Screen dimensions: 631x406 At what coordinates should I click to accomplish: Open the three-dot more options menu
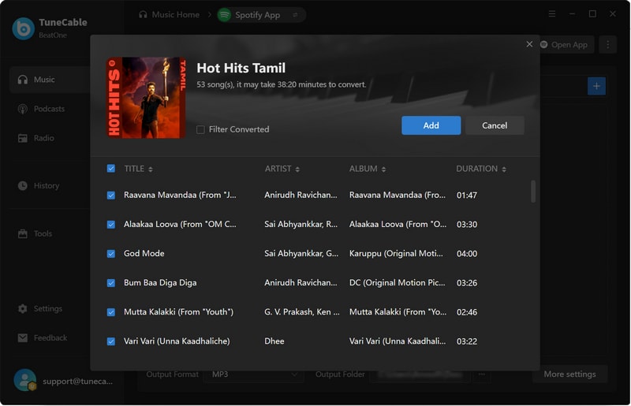pyautogui.click(x=607, y=45)
